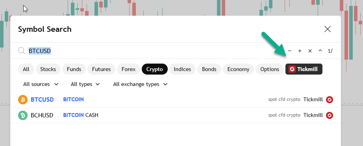
Task: Click the orange Bitcoin coin icon
Action: 23,100
